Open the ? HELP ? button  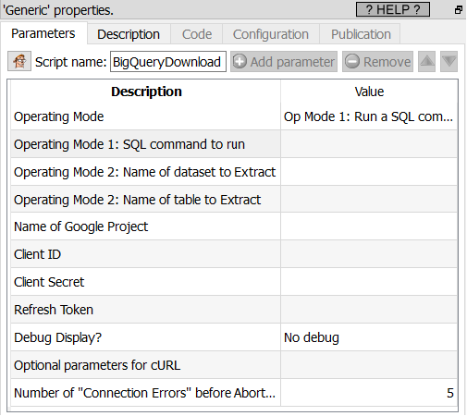tap(393, 9)
